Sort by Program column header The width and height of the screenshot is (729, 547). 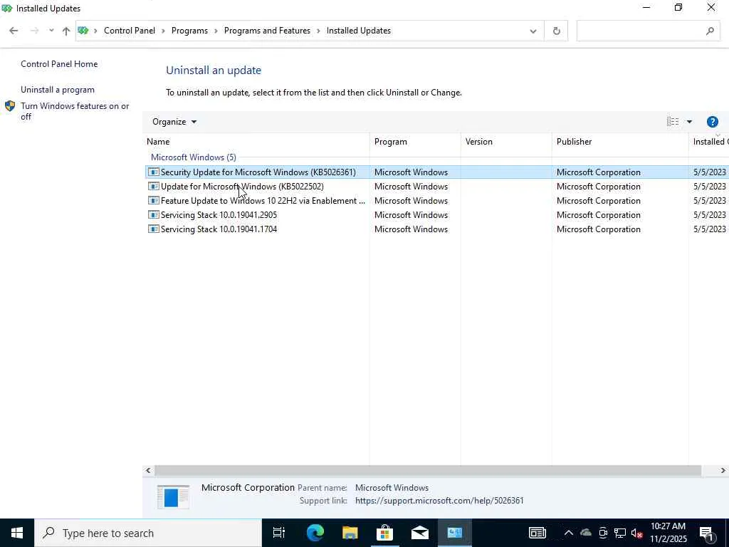click(415, 142)
